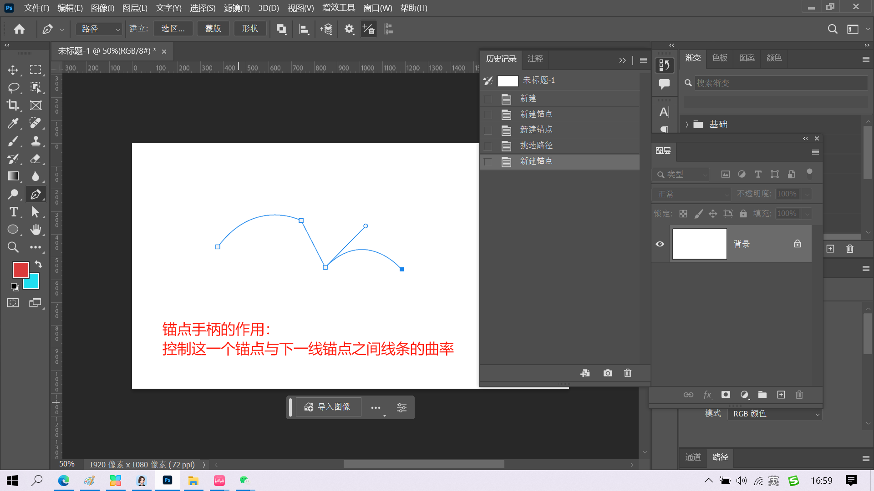Select the Hand tool
The image size is (874, 491).
(36, 230)
